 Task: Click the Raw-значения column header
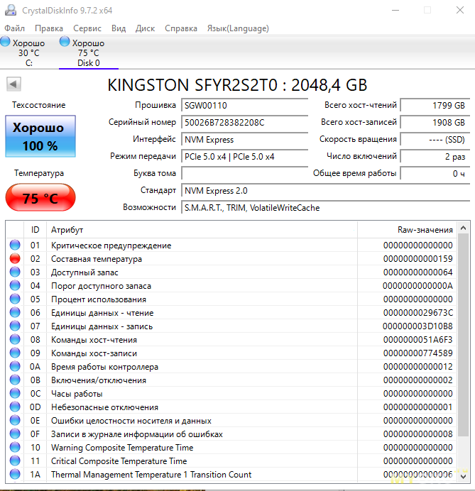425,230
